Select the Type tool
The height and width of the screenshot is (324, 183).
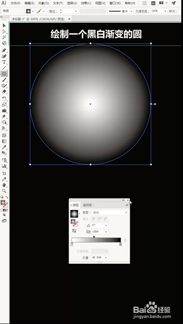pyautogui.click(x=4, y=62)
